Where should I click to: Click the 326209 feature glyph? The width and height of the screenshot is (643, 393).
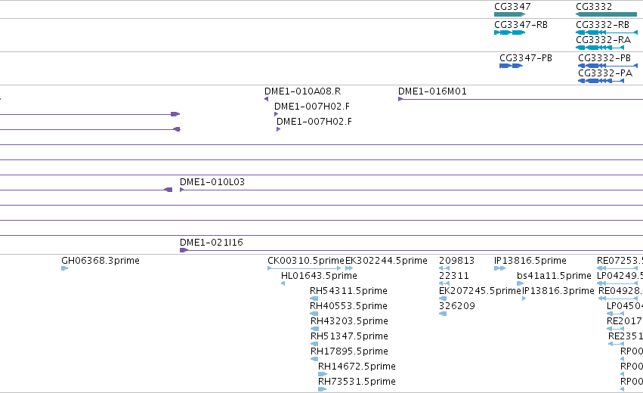click(443, 314)
